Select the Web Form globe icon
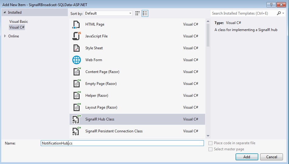The width and height of the screenshot is (289, 164). [x=76, y=60]
